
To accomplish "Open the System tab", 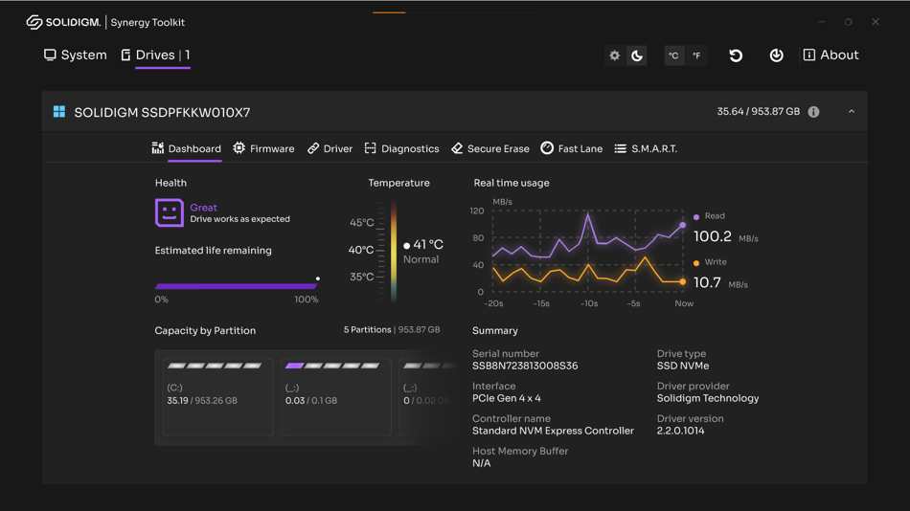I will click(x=76, y=56).
